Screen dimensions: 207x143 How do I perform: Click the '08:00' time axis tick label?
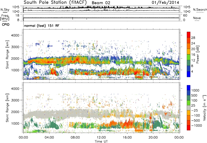75,138
